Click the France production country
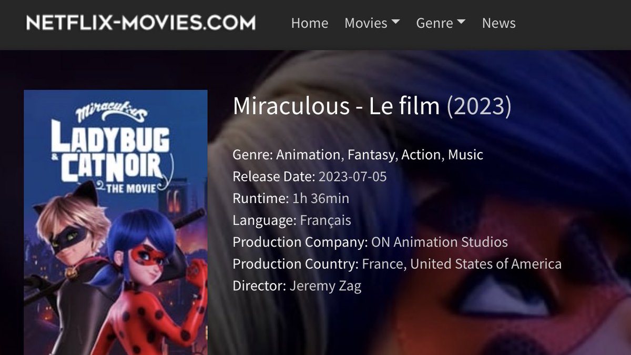This screenshot has width=631, height=355. [383, 263]
